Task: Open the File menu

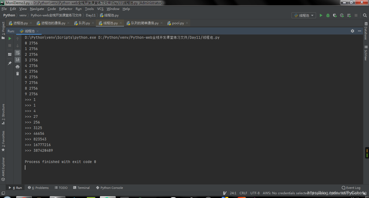Action: coord(4,9)
